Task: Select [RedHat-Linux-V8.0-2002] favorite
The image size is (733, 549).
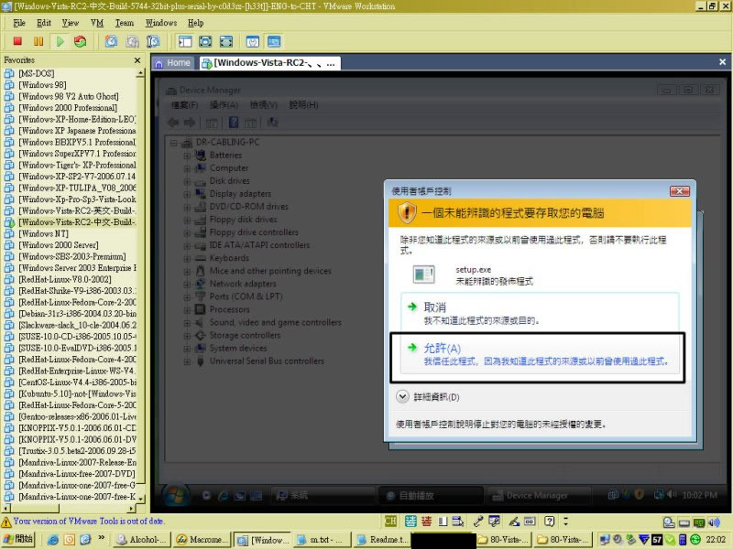Action: click(65, 279)
